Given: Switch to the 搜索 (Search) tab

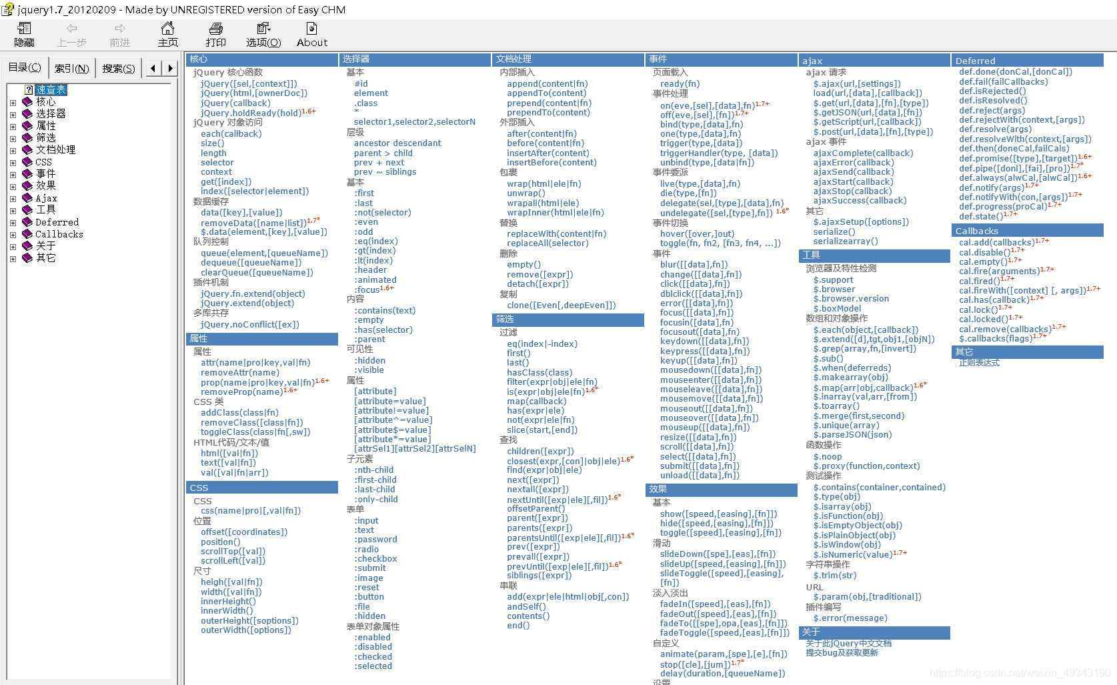Looking at the screenshot, I should coord(119,68).
